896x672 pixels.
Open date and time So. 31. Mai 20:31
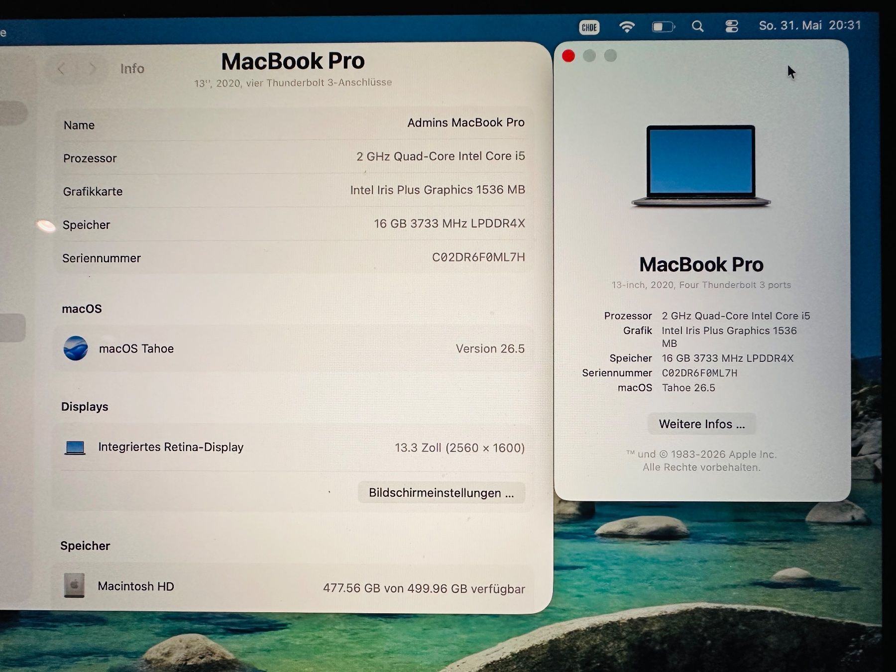810,25
